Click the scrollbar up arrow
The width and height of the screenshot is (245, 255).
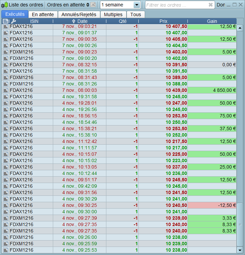[x=240, y=28]
